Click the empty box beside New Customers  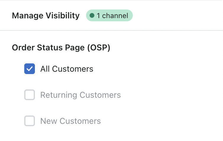[x=30, y=121]
